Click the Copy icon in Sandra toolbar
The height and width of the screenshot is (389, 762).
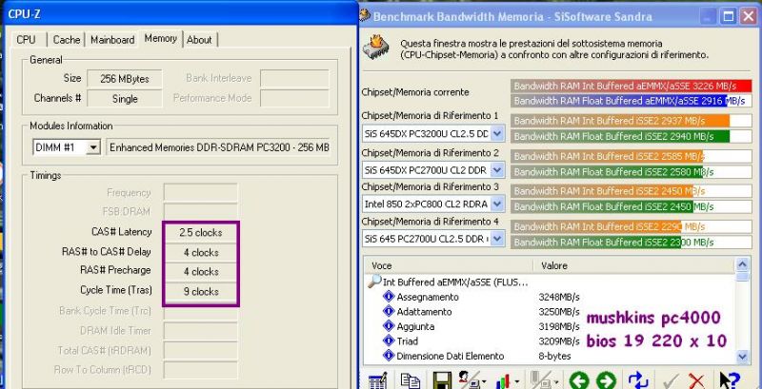411,379
